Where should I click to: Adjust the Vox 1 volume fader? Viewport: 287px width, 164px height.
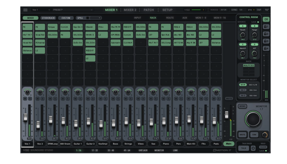(x=25, y=117)
